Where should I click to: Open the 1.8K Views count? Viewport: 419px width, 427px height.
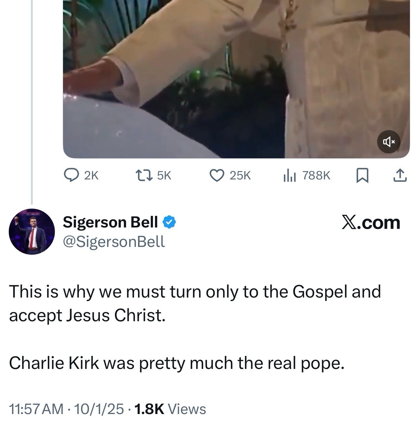click(170, 409)
